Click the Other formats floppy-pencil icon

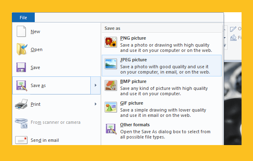point(111,129)
